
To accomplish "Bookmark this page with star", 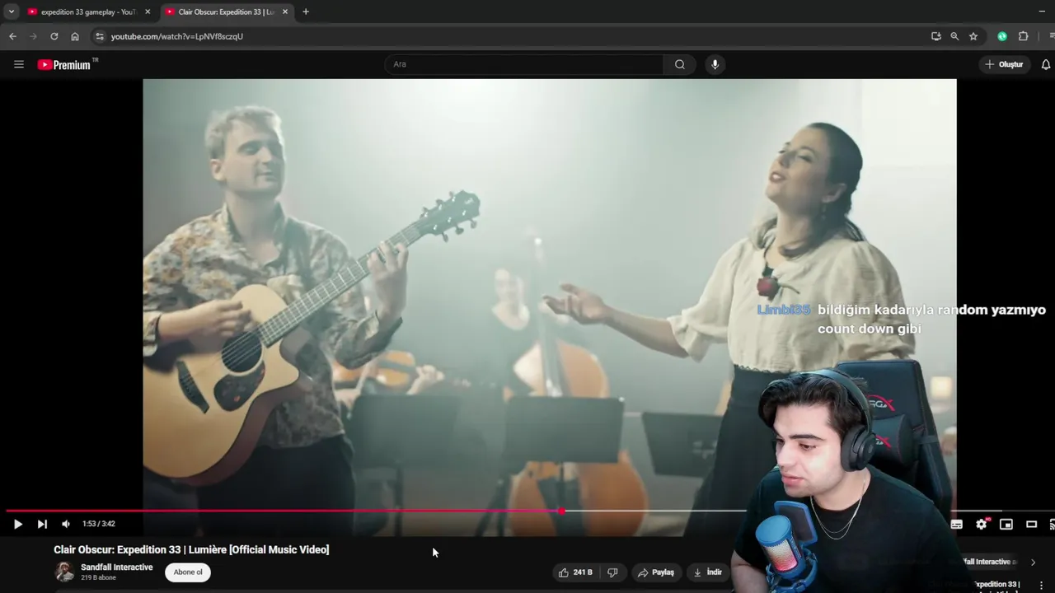I will pos(973,36).
